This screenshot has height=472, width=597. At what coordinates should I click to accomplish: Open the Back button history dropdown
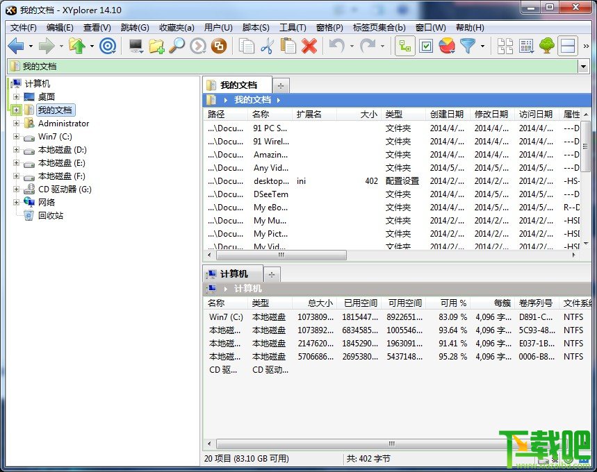pos(31,47)
